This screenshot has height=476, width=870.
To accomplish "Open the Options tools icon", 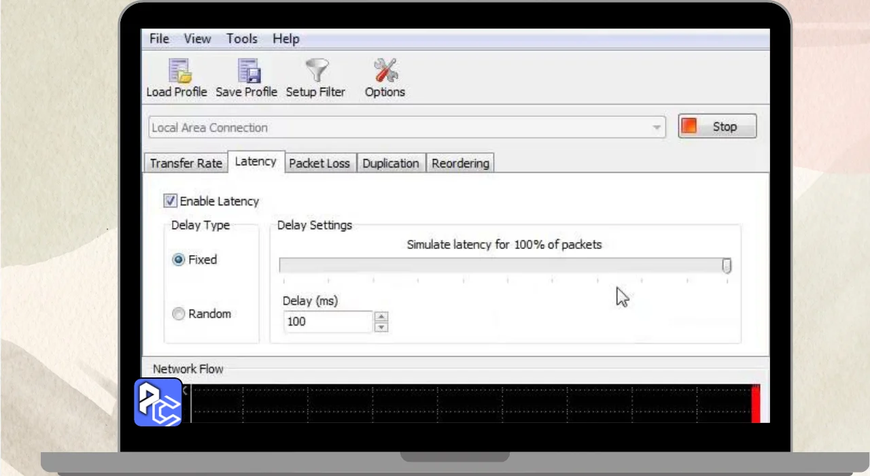I will click(385, 70).
